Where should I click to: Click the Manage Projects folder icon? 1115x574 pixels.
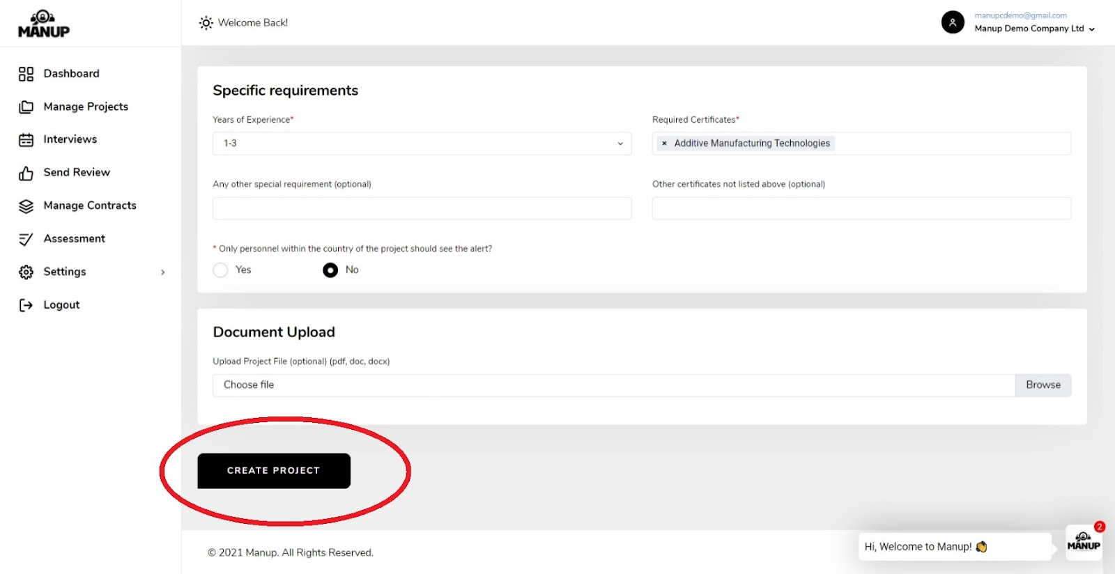26,107
